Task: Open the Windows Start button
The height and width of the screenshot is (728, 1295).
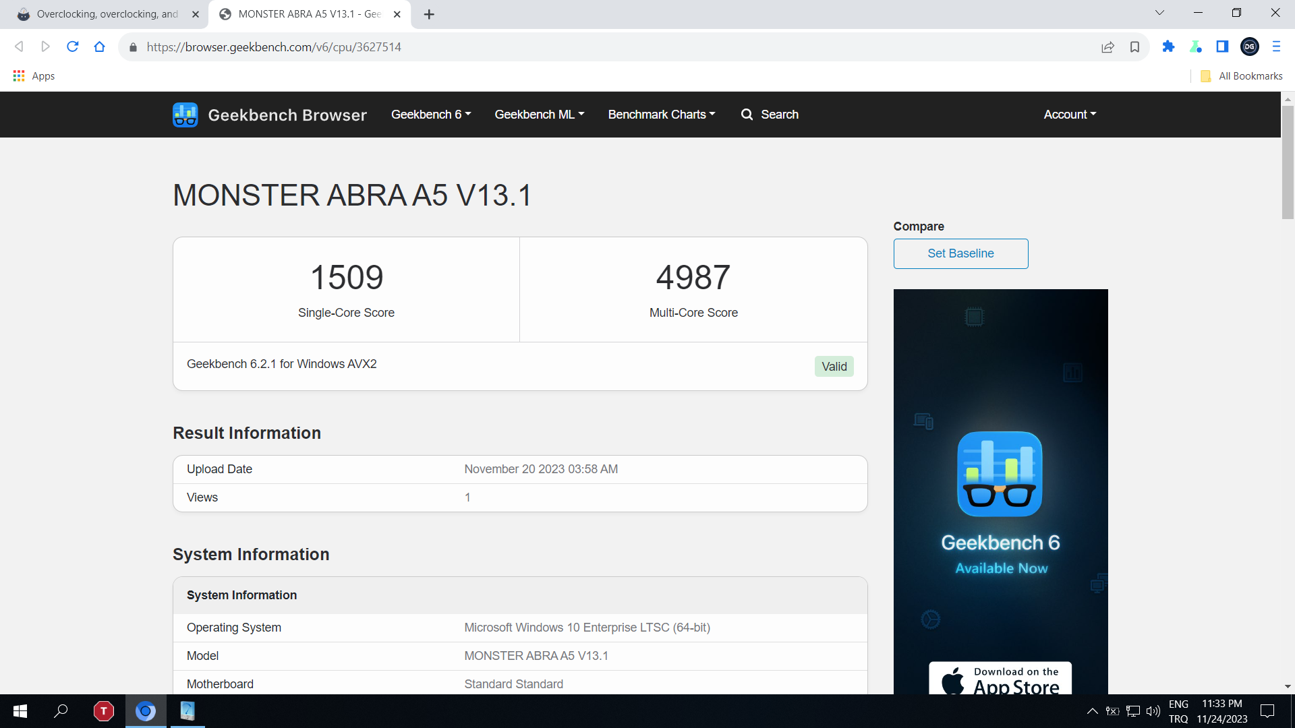Action: click(x=20, y=711)
